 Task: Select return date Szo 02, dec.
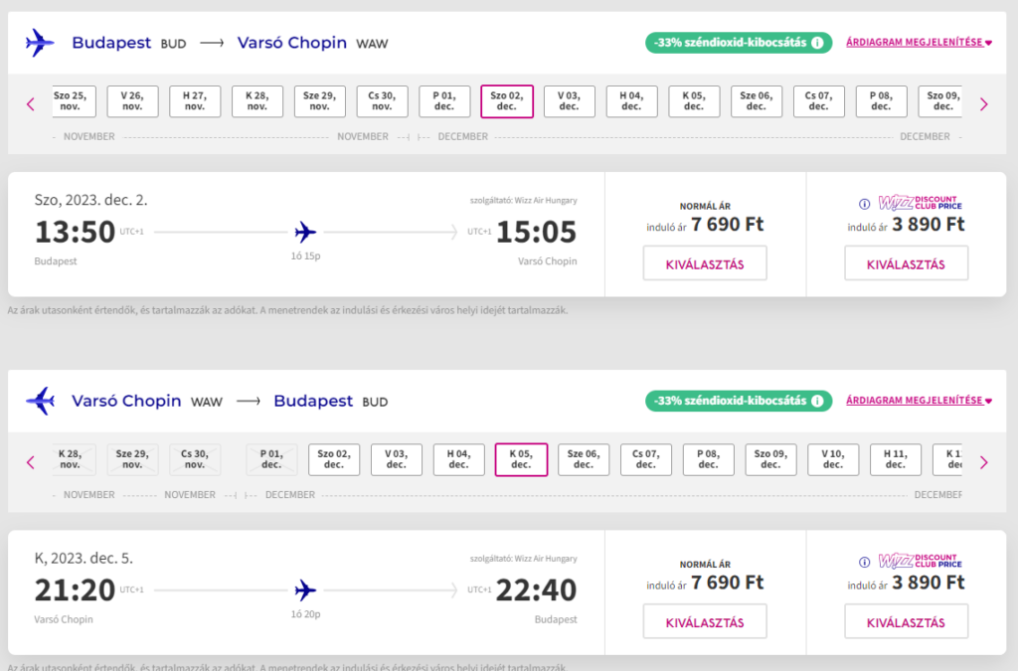pos(334,459)
